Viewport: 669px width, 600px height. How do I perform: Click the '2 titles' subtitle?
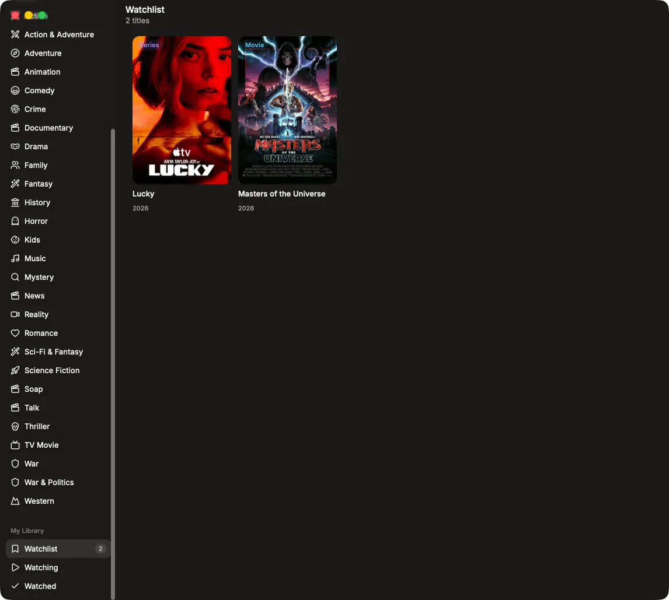[137, 20]
